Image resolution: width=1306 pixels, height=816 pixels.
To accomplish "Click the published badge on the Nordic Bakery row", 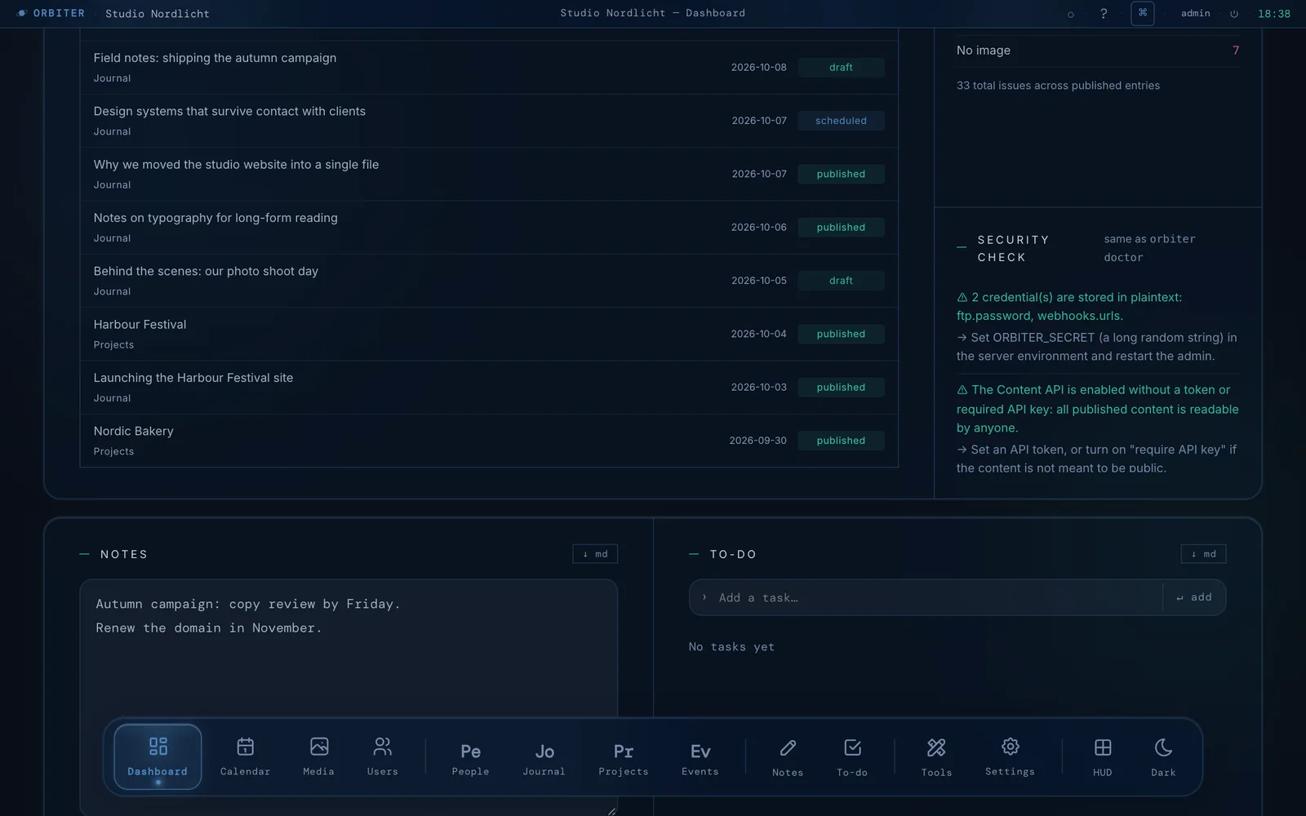I will point(841,441).
